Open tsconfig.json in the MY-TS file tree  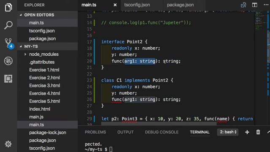(47, 148)
